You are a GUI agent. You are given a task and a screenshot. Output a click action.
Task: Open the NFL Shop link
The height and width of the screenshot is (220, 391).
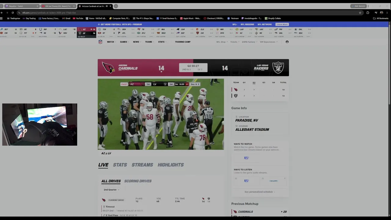pyautogui.click(x=221, y=42)
